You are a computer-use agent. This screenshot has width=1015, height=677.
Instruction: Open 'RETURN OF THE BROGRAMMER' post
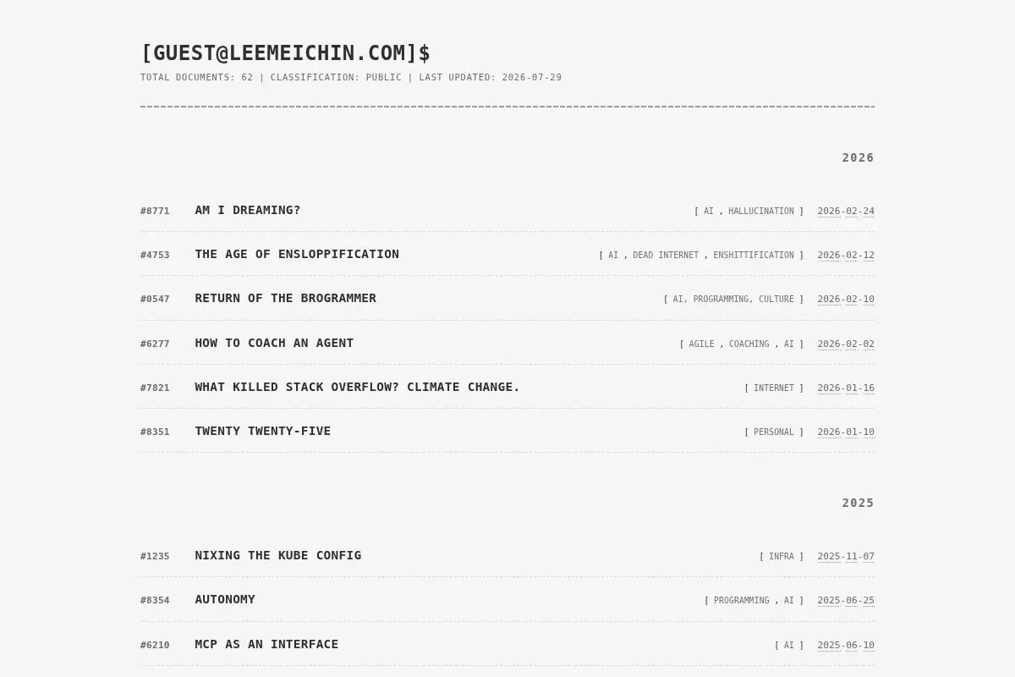click(x=286, y=299)
